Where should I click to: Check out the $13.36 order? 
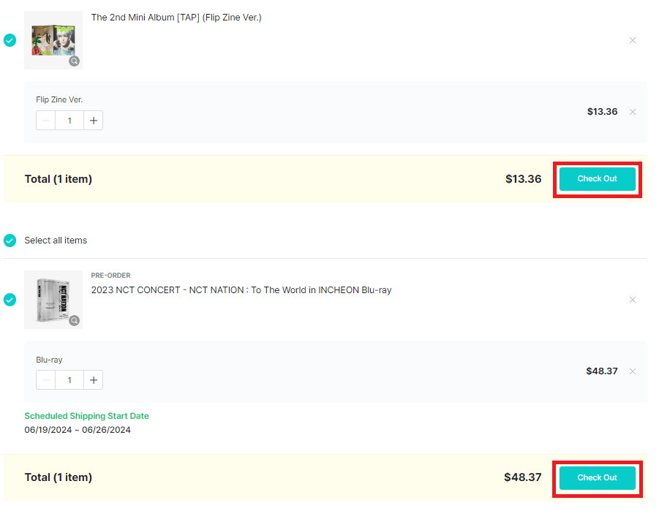pyautogui.click(x=598, y=179)
